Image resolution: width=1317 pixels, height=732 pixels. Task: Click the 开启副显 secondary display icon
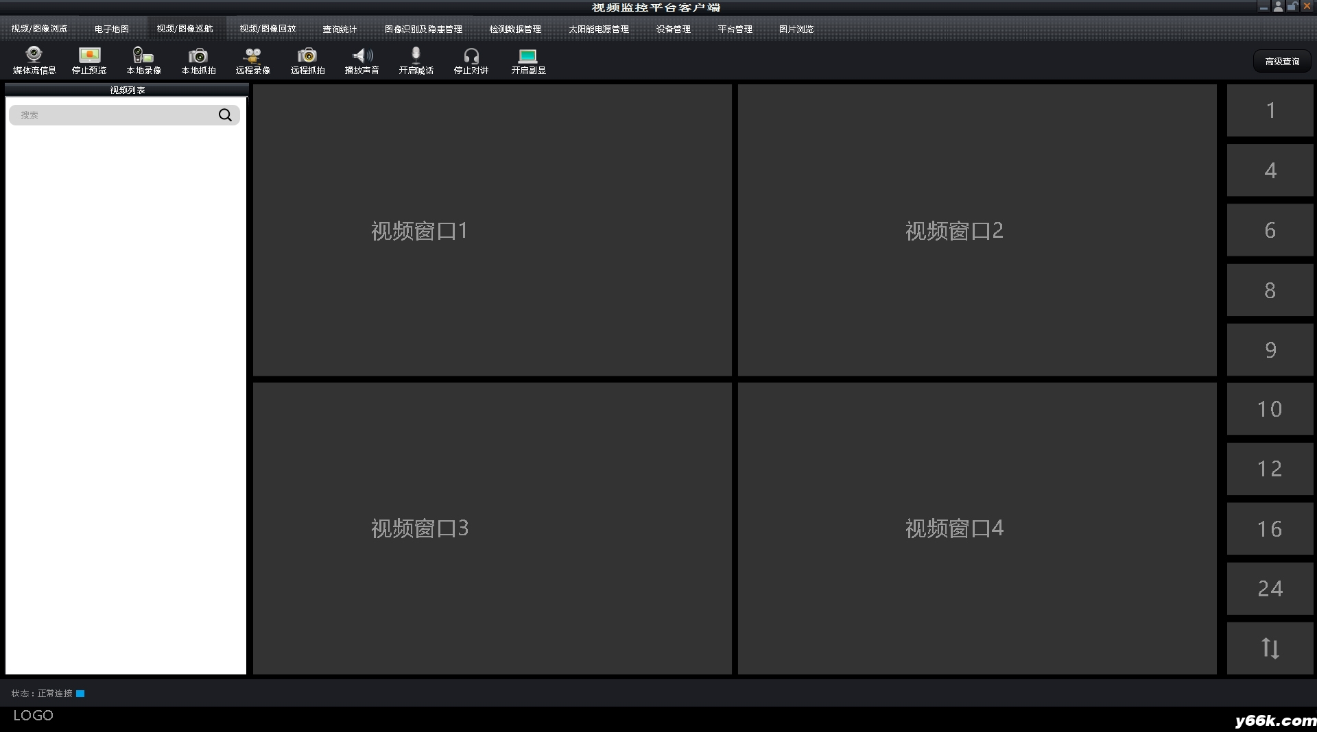click(x=527, y=56)
